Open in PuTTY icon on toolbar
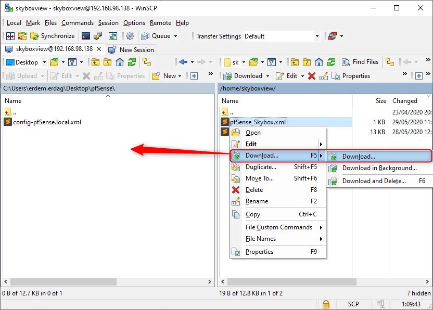The image size is (433, 310). pyautogui.click(x=98, y=36)
